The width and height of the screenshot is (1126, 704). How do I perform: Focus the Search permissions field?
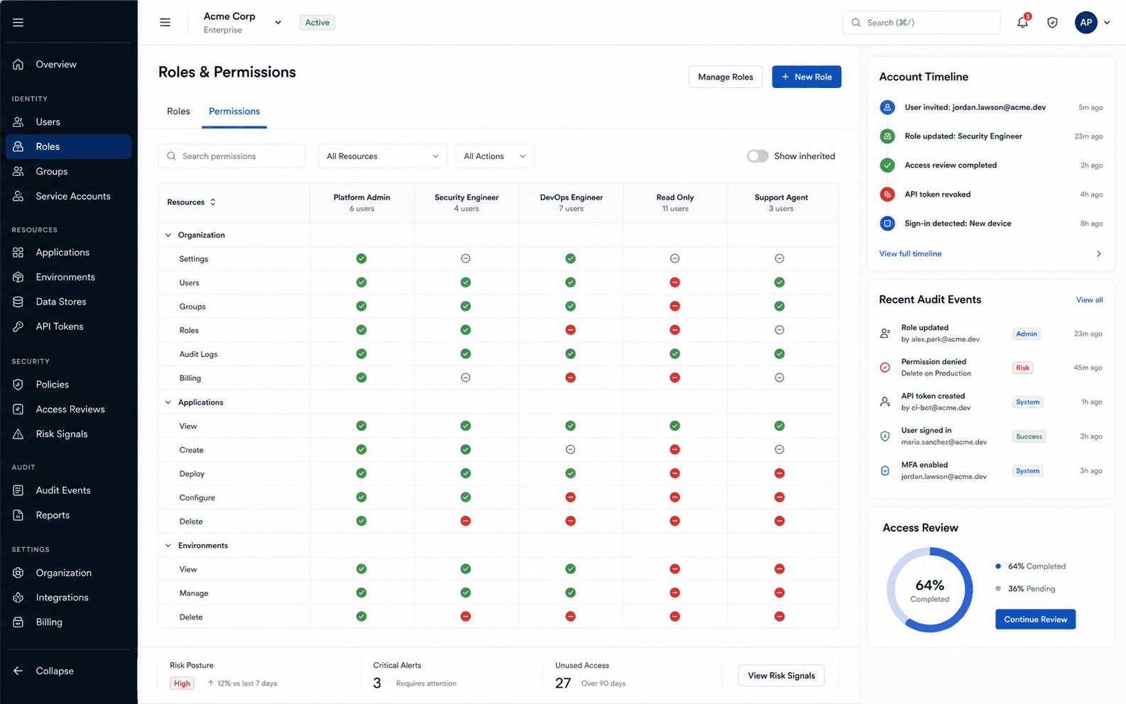[231, 156]
